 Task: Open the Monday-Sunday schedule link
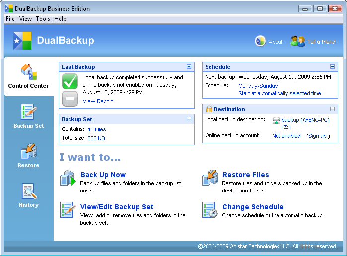pyautogui.click(x=258, y=86)
